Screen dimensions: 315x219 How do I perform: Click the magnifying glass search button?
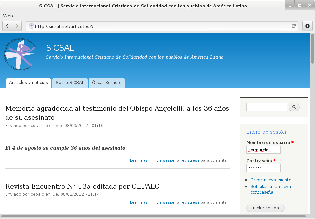[294, 107]
